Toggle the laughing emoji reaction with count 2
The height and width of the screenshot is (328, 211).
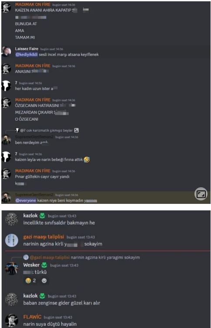click(x=31, y=281)
